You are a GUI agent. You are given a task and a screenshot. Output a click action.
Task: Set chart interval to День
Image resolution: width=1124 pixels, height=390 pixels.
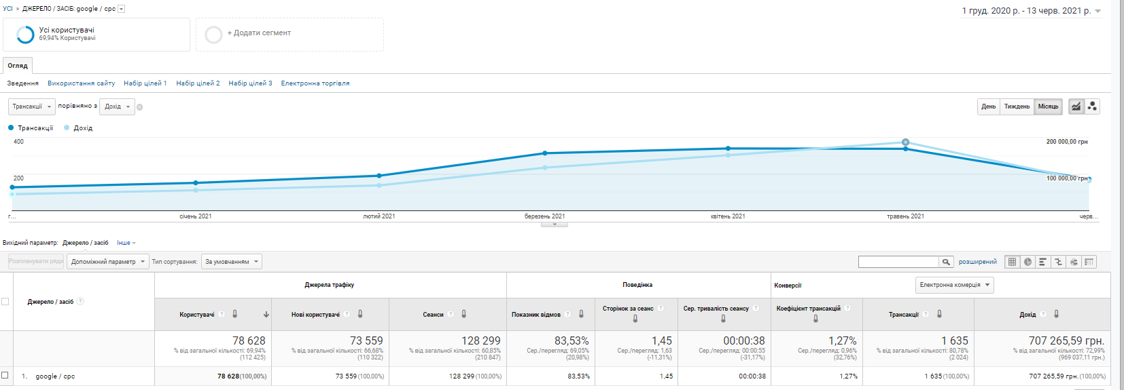tap(988, 106)
